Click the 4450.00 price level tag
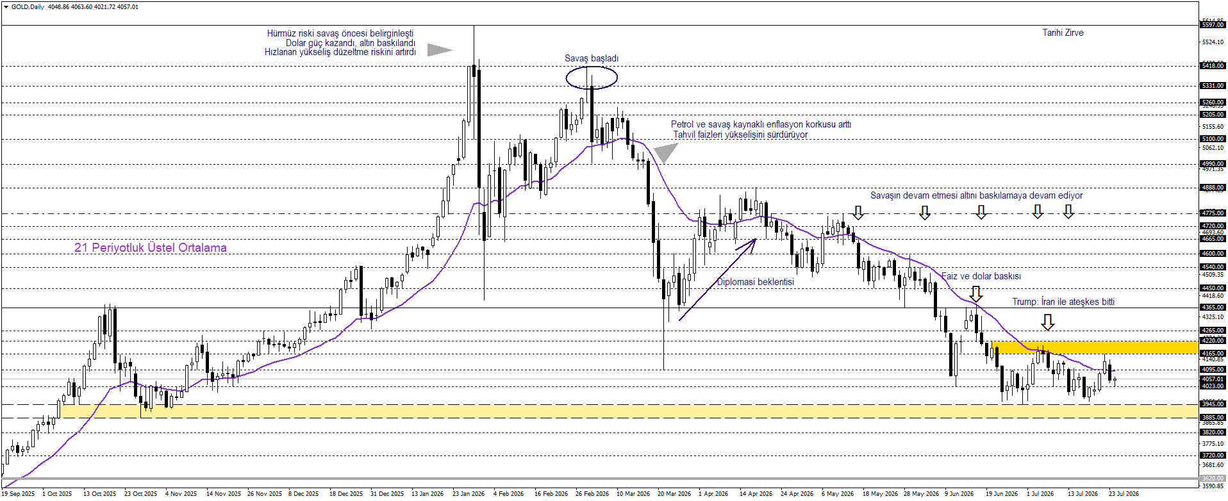 [x=1213, y=288]
